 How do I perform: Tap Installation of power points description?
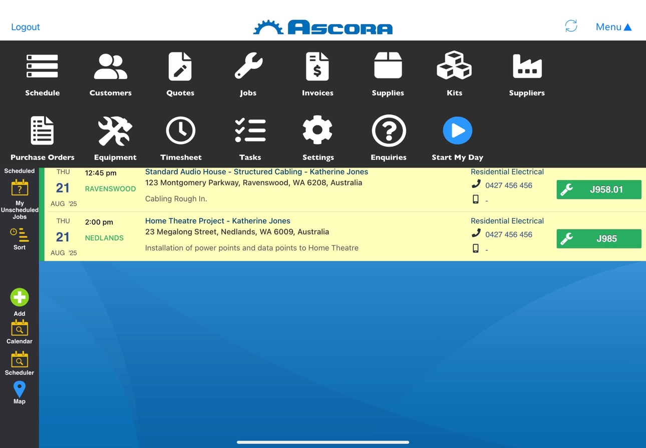tap(252, 247)
